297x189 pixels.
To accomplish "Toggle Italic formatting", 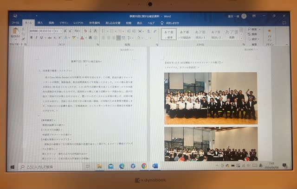I will pyautogui.click(x=36, y=38).
